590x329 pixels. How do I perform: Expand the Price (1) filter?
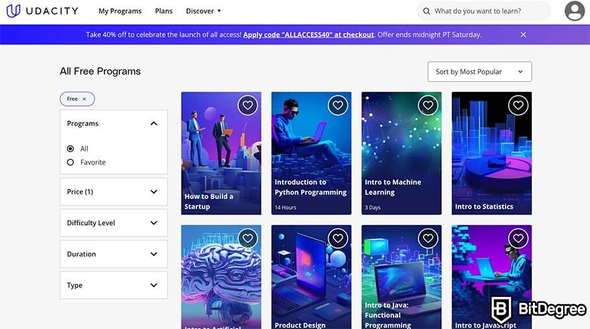pyautogui.click(x=113, y=192)
